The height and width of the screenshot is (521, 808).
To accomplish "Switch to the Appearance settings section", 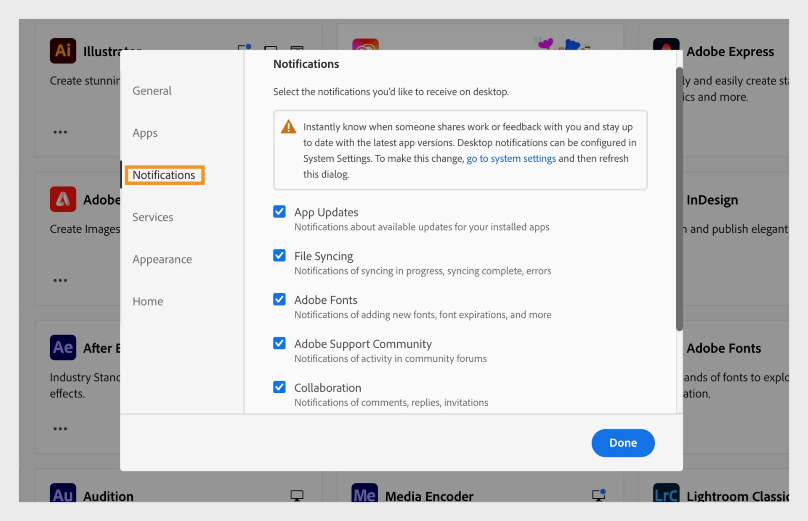I will 162,259.
